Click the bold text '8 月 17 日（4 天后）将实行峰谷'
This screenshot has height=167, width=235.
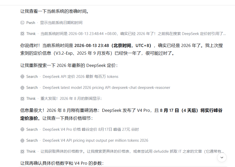tap(191, 110)
